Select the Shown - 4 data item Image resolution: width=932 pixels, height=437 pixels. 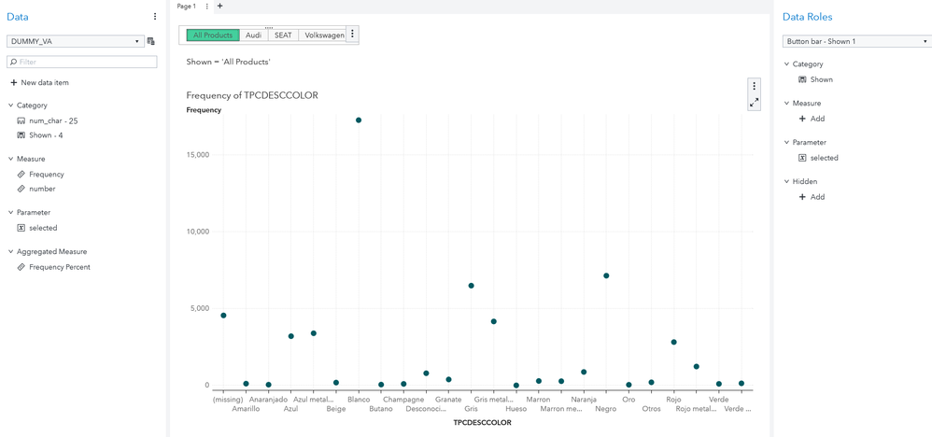[x=40, y=135]
